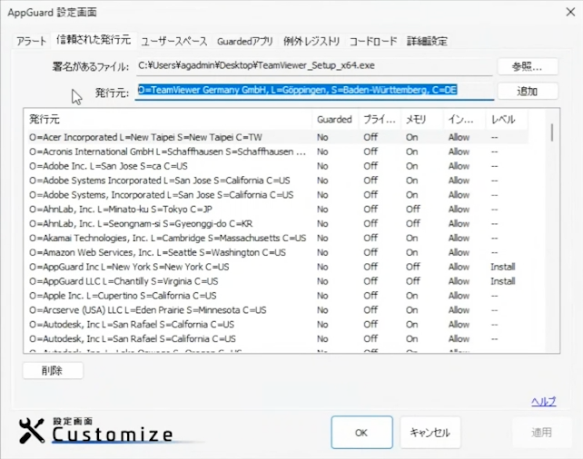Viewport: 583px width, 459px height.
Task: Close the AppGuard settings window
Action: click(570, 12)
